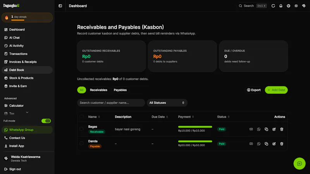Duplicate the Bagas debt entry

point(266,129)
